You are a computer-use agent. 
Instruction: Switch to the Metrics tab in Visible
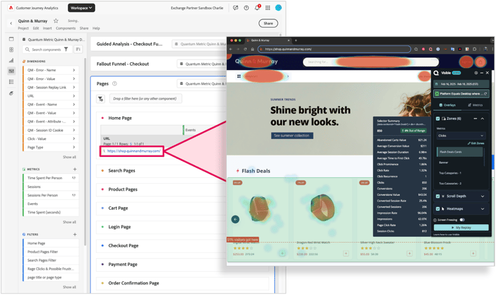pos(475,105)
